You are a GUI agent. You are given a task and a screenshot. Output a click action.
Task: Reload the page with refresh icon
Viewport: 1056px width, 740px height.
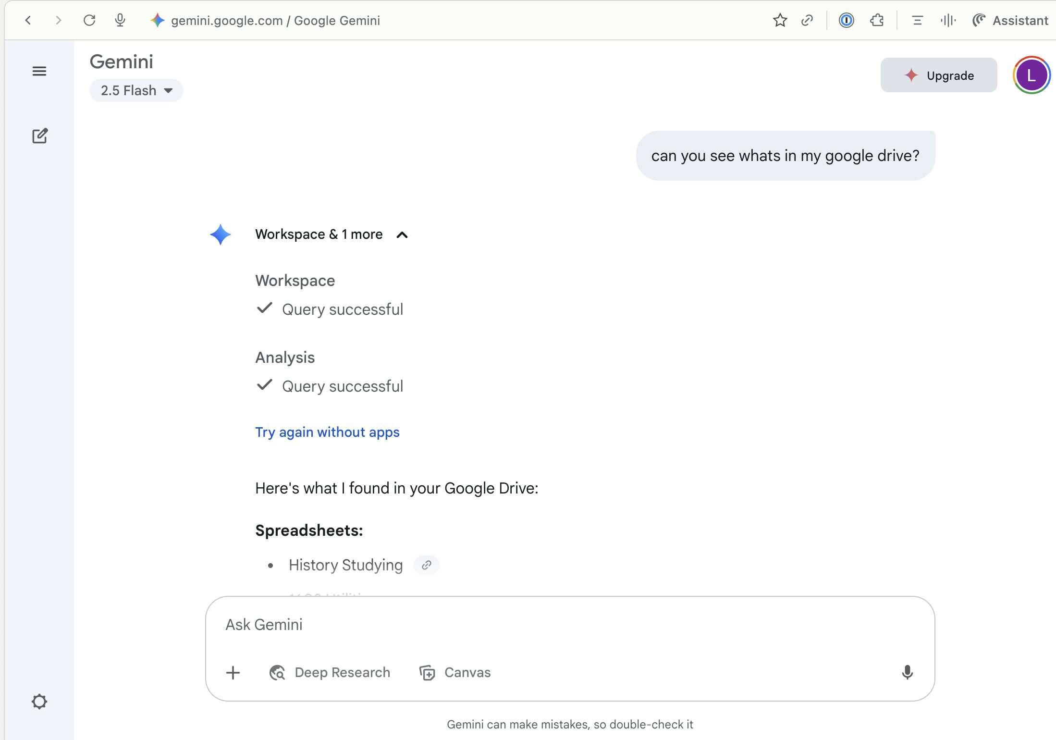point(89,20)
